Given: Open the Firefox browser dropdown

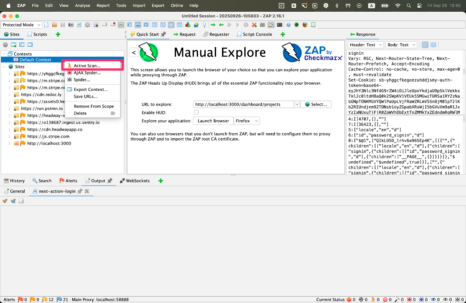Looking at the screenshot, I should tap(247, 121).
